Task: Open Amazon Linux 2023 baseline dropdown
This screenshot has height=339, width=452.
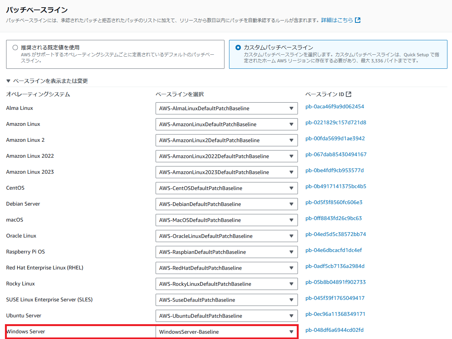Action: coord(227,172)
